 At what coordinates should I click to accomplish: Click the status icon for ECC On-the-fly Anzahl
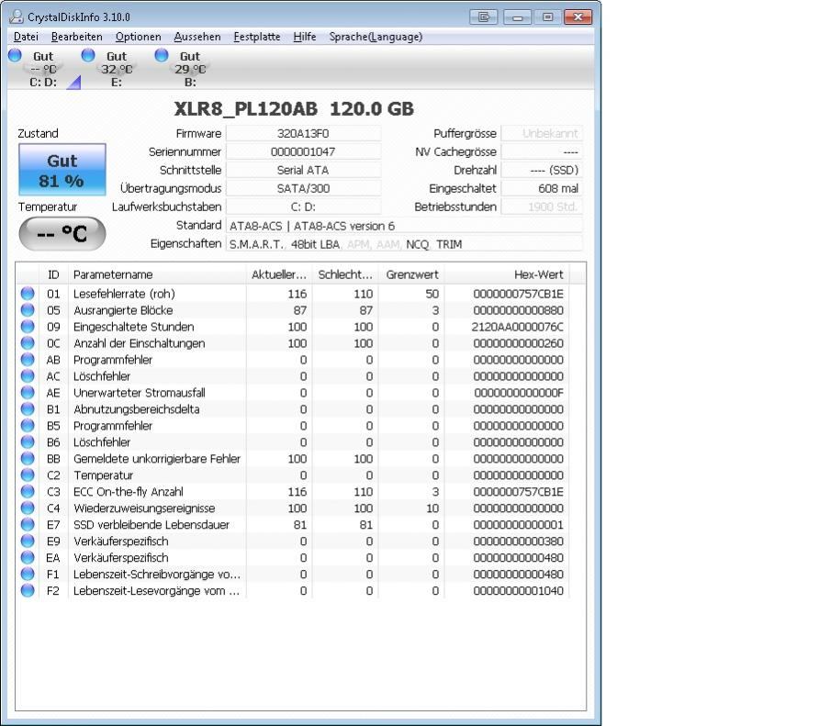(28, 491)
